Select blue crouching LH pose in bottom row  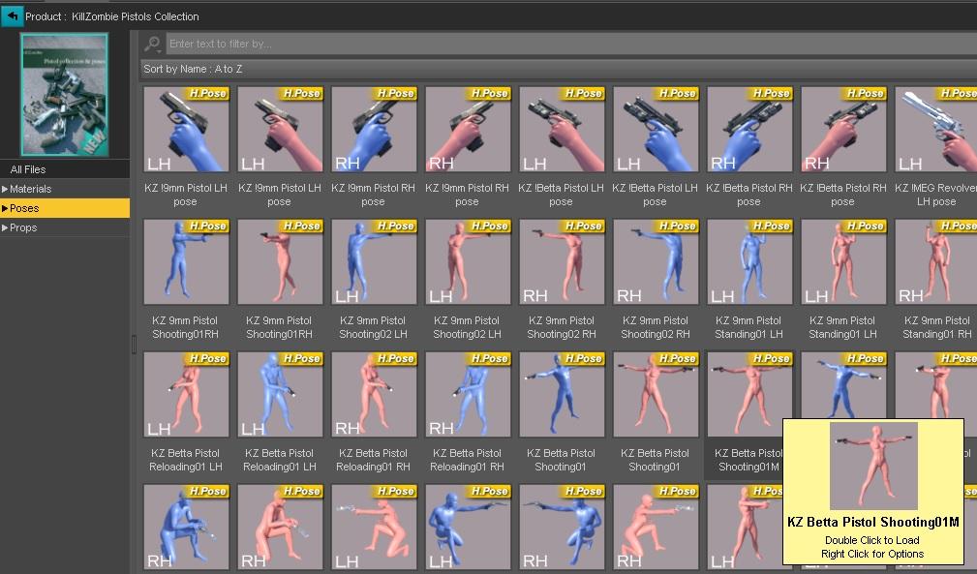(468, 527)
